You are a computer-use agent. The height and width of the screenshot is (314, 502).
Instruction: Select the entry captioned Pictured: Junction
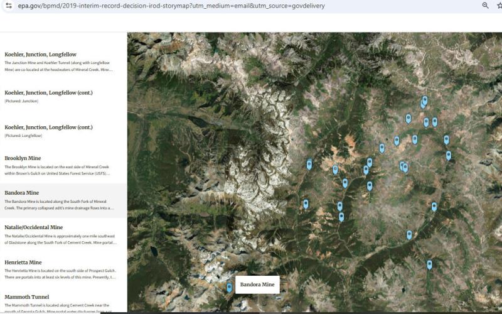pos(63,97)
